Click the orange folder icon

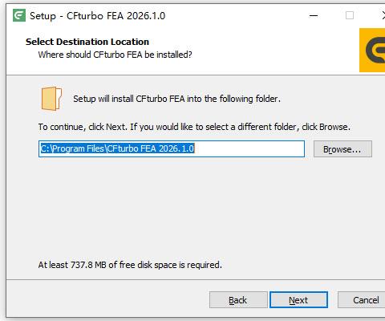(51, 99)
